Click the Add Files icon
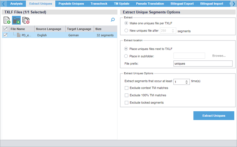This screenshot has height=147, width=237. [7, 20]
